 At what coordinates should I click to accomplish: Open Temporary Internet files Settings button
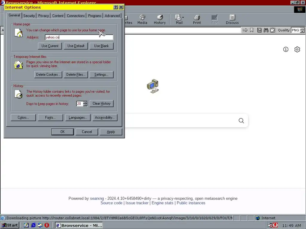[x=102, y=75]
